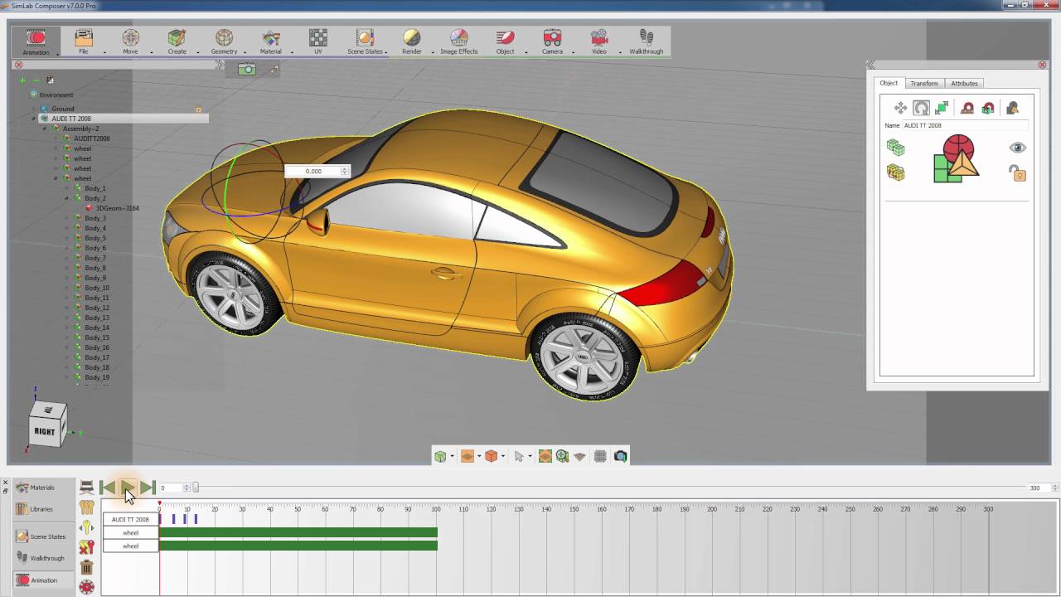The image size is (1061, 597).
Task: Toggle the padlock lock icon in Object panel
Action: [1017, 172]
